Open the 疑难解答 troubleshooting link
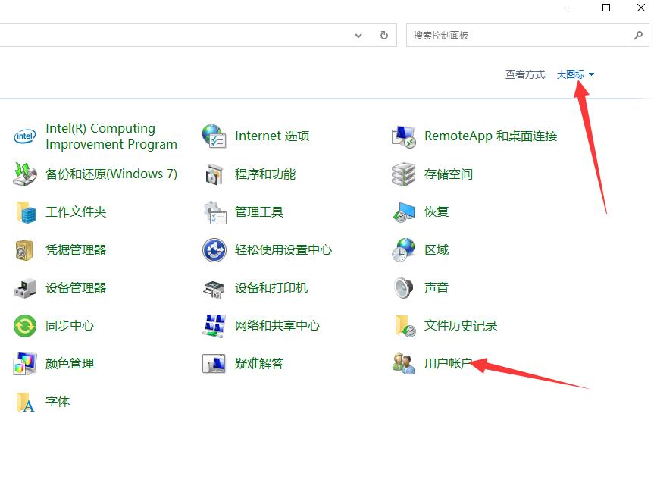Screen dimensions: 654x495 click(259, 364)
